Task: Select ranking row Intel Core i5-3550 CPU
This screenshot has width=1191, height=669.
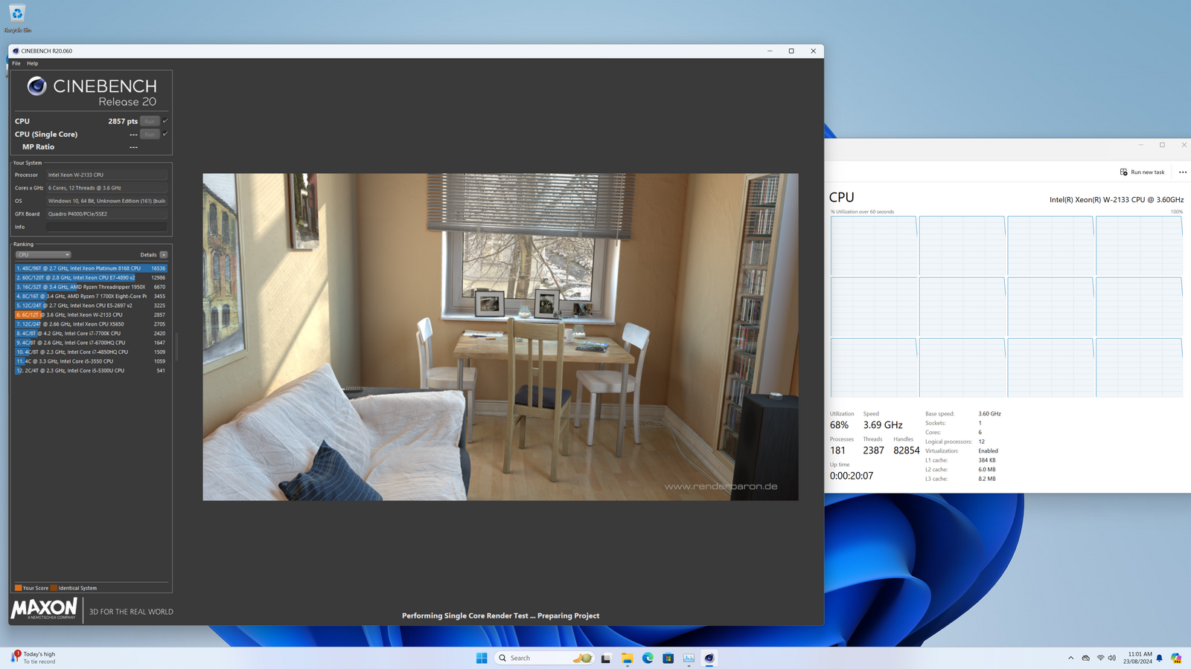Action: tap(91, 361)
